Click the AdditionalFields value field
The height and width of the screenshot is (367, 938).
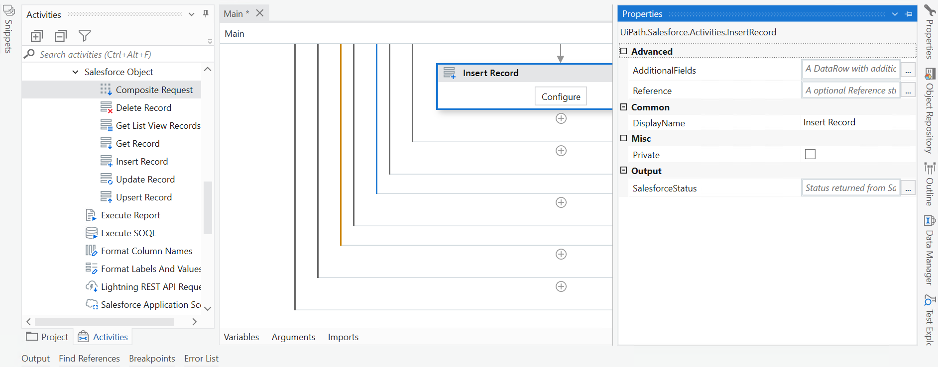(850, 69)
